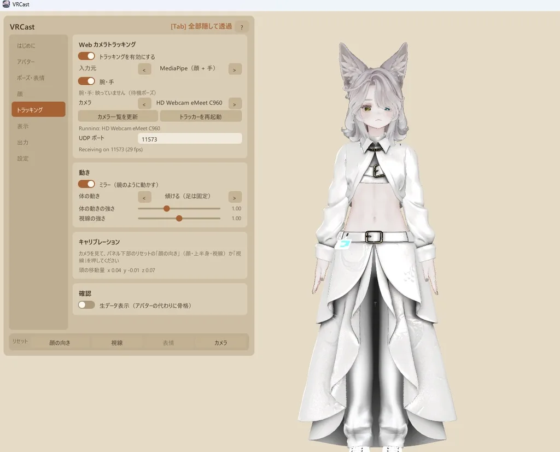Reset 表情 in the bottom bar
Viewport: 560px width, 452px height.
pyautogui.click(x=168, y=343)
